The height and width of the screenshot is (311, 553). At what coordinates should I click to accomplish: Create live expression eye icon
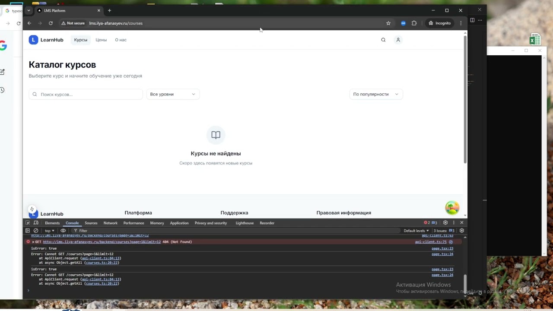[x=63, y=231]
